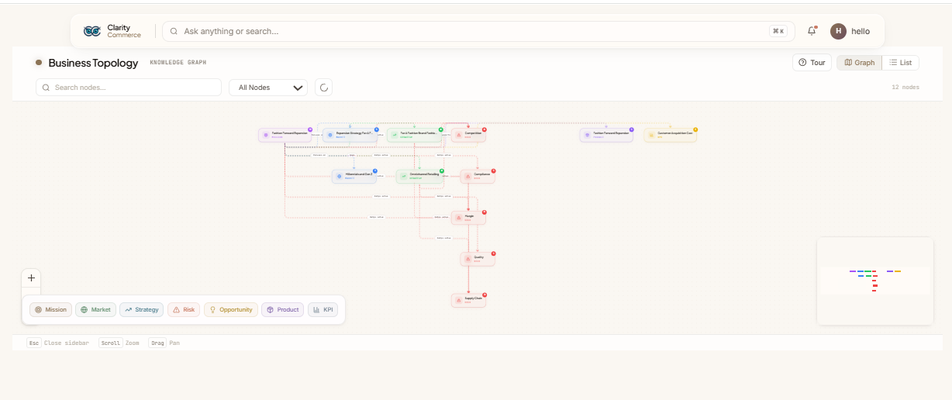Toggle the Risk legend filter

click(184, 310)
